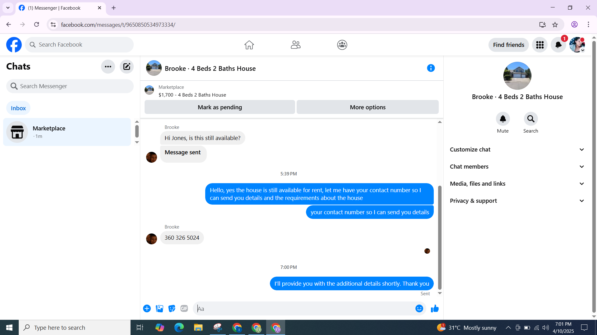View site information icon in address bar
This screenshot has height=335, width=597.
point(53,25)
